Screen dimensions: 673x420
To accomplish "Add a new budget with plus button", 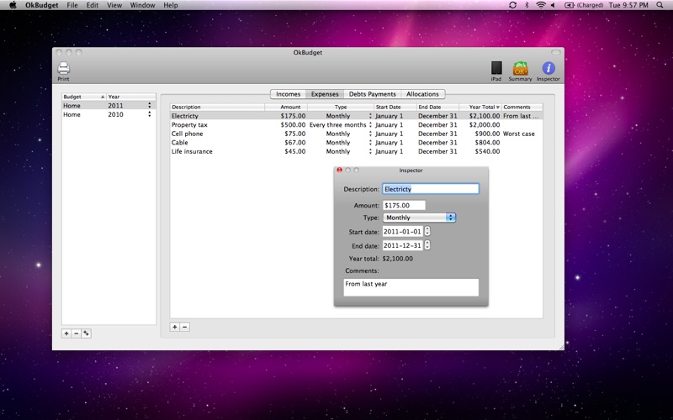I will point(66,333).
